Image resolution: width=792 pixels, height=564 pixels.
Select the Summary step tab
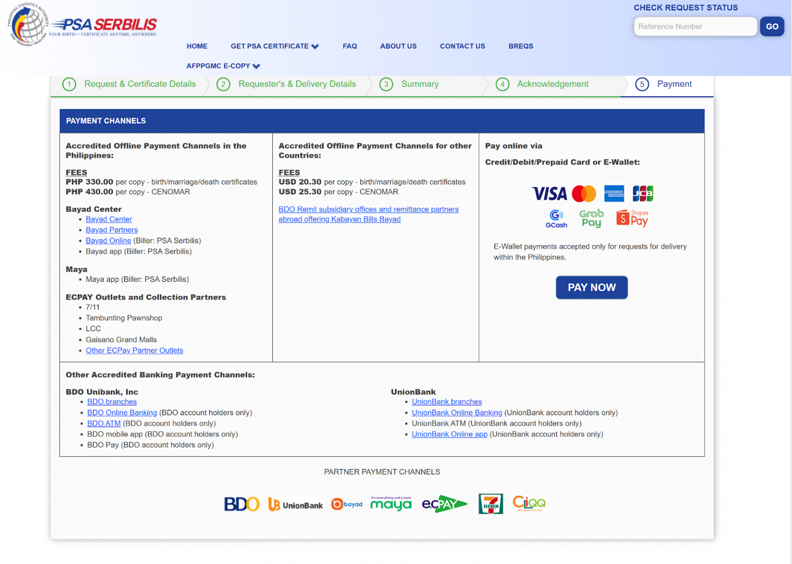419,84
